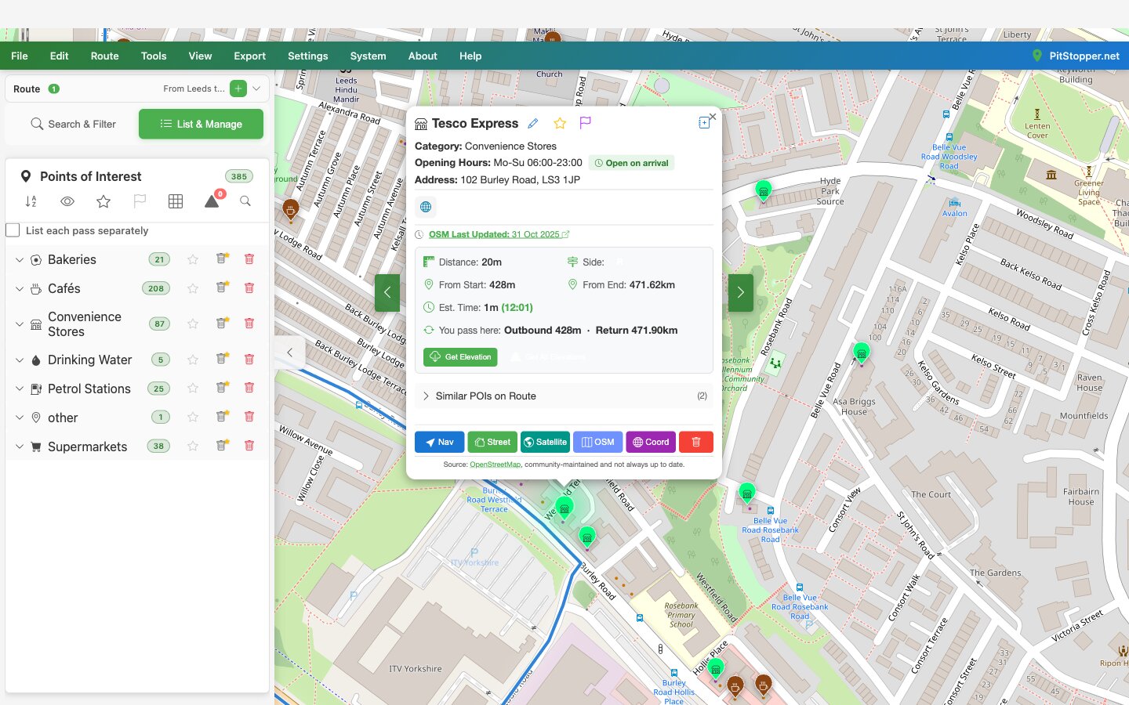Open the Edit menu
The height and width of the screenshot is (705, 1129).
(x=60, y=56)
